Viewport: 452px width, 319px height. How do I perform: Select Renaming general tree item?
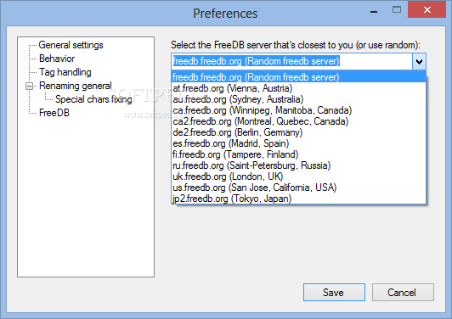76,86
